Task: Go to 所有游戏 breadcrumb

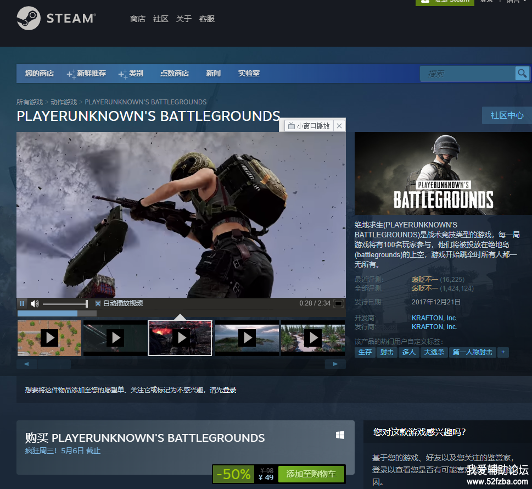Action: pos(30,102)
